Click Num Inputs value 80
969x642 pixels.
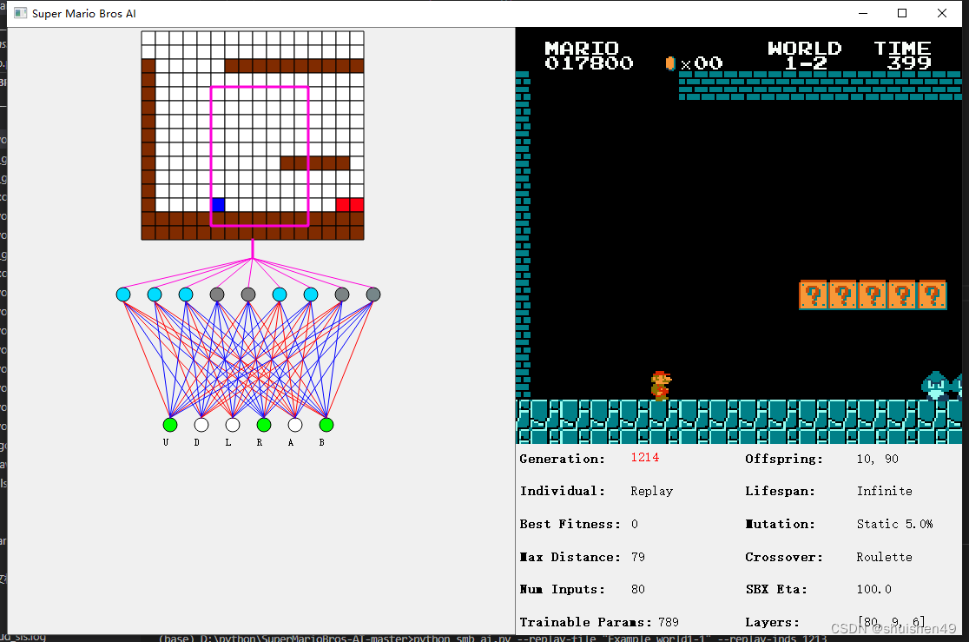click(x=638, y=589)
